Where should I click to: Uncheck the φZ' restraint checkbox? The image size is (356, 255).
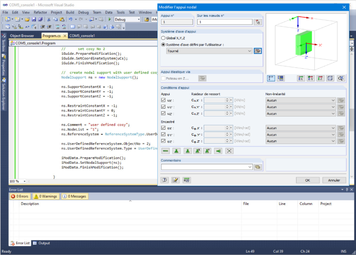[163, 141]
